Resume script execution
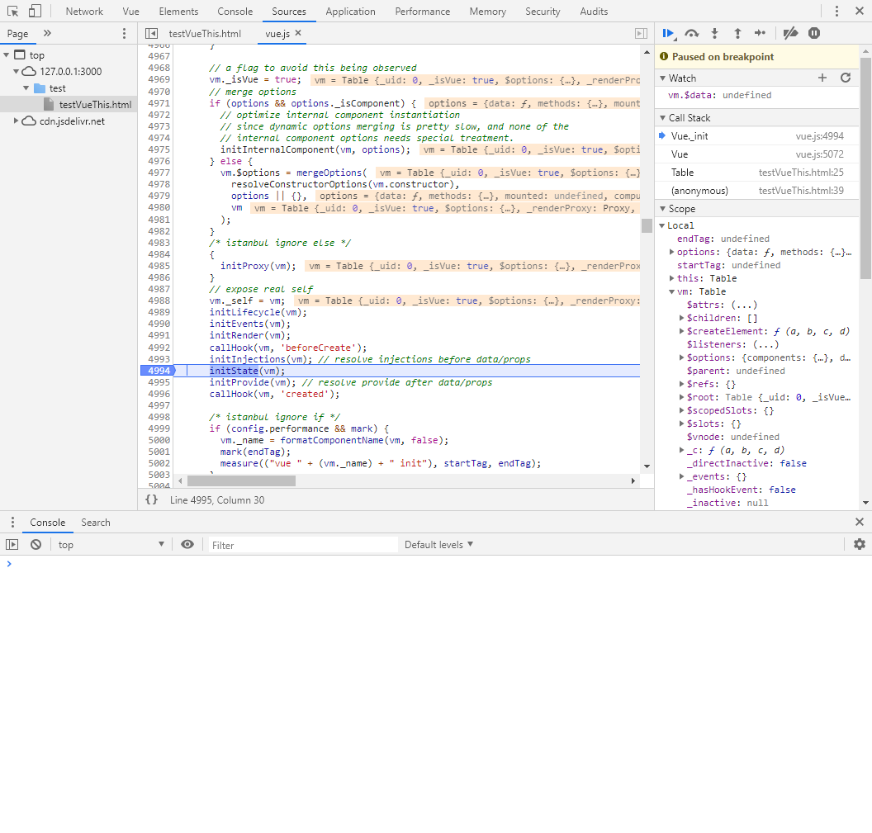 pos(669,33)
